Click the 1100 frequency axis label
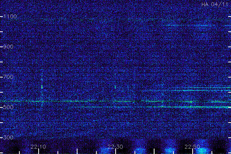 [10, 16]
